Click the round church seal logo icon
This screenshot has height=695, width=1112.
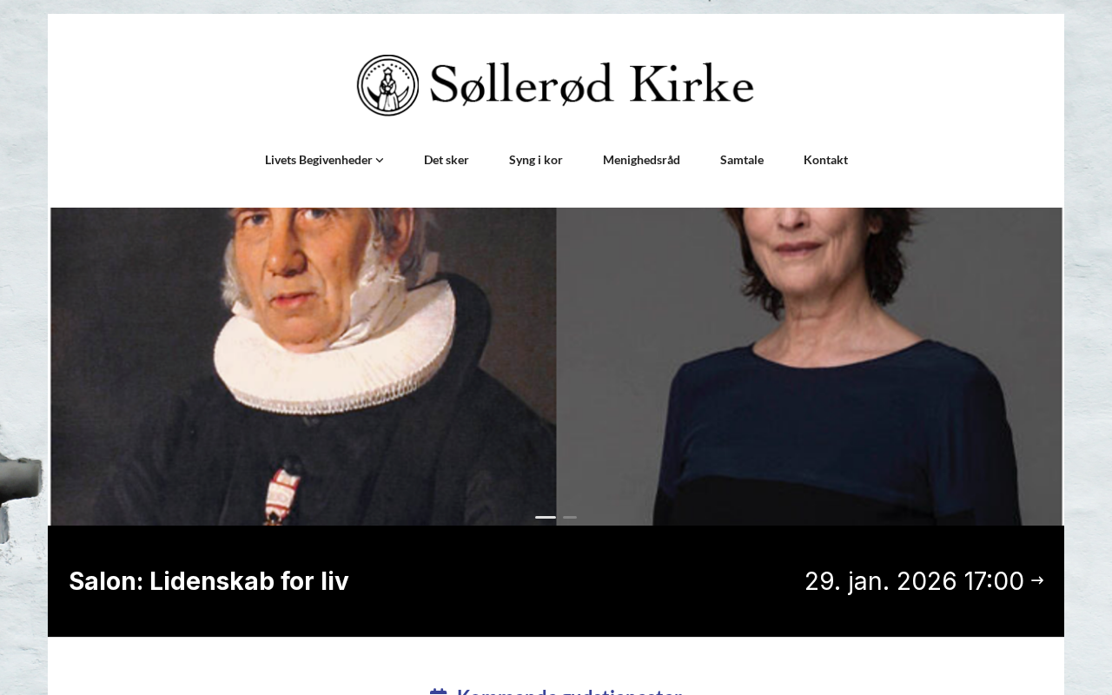click(388, 85)
